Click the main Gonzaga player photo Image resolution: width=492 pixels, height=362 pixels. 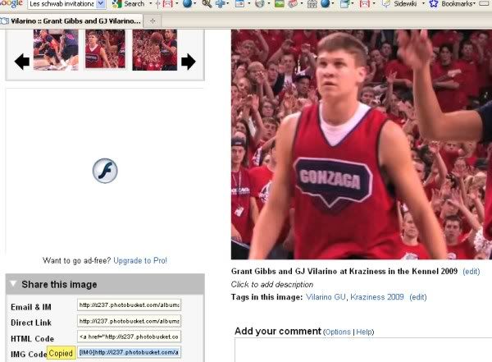[362, 144]
